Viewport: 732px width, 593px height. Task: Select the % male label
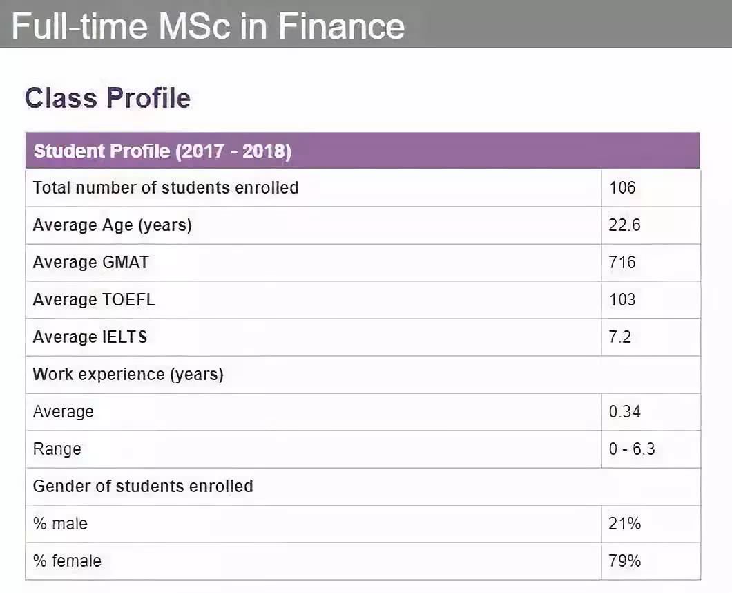tap(60, 524)
